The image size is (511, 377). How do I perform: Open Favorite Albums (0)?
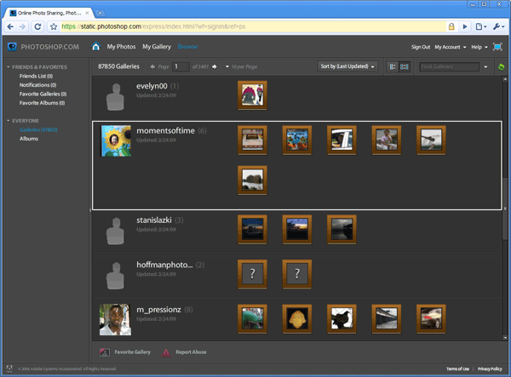[42, 103]
